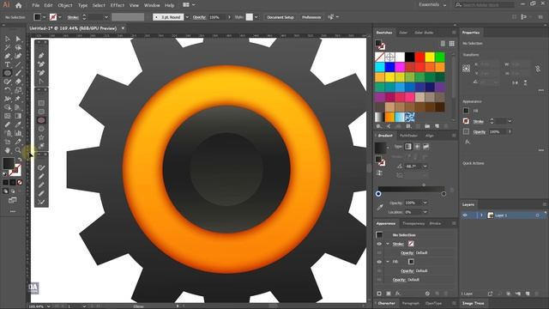
Task: Click the Preferences button
Action: tap(311, 17)
